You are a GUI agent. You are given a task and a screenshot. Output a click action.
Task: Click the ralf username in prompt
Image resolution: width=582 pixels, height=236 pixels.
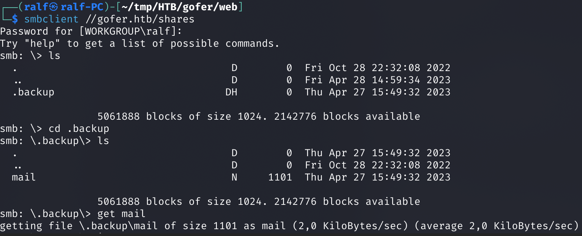(36, 7)
